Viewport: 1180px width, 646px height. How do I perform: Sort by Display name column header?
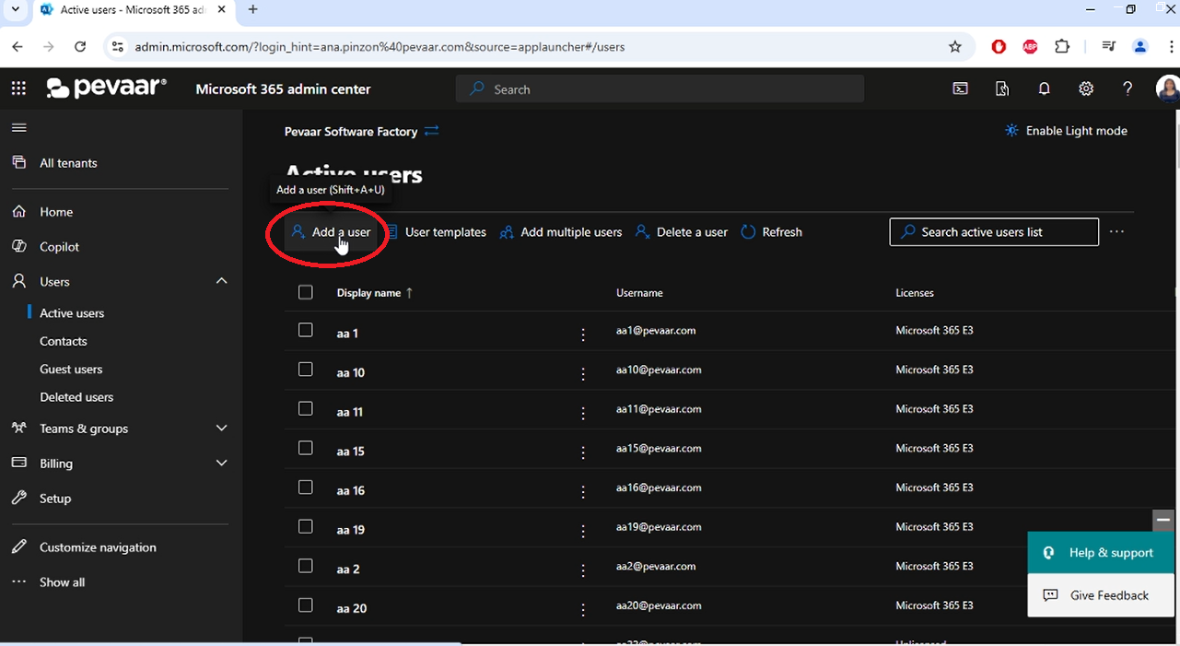point(375,293)
